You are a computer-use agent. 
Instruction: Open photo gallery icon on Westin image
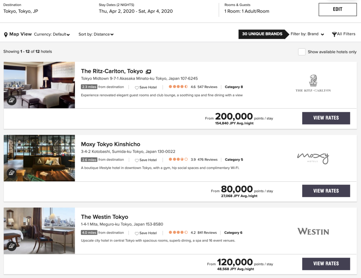tap(12, 246)
